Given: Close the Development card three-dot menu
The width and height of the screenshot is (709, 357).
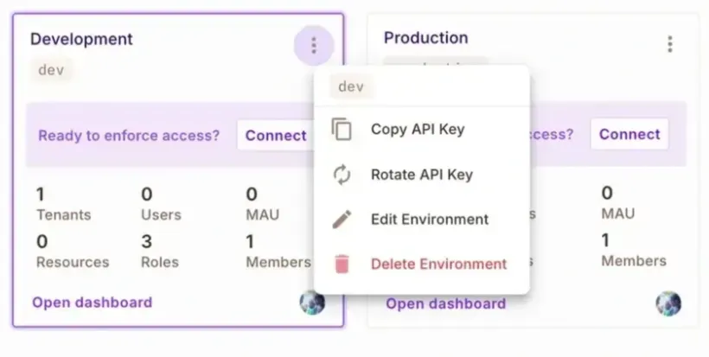Looking at the screenshot, I should click(314, 46).
